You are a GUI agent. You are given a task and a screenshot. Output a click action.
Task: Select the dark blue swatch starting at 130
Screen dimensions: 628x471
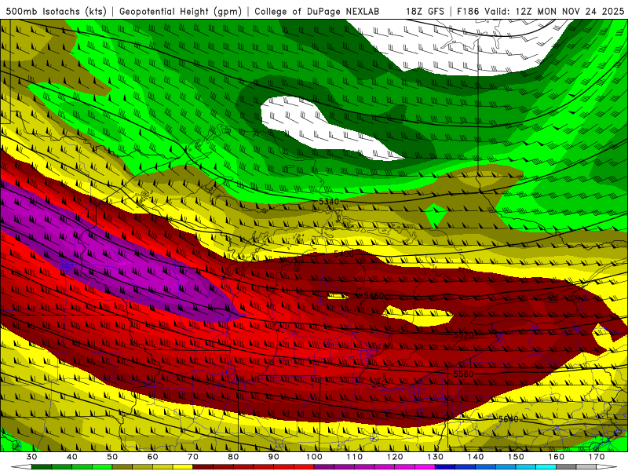445,467
